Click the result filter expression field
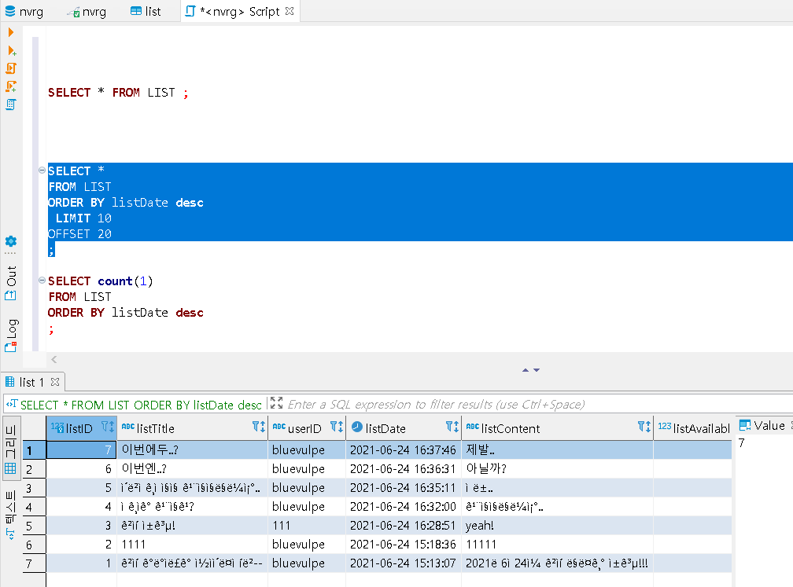 point(536,405)
